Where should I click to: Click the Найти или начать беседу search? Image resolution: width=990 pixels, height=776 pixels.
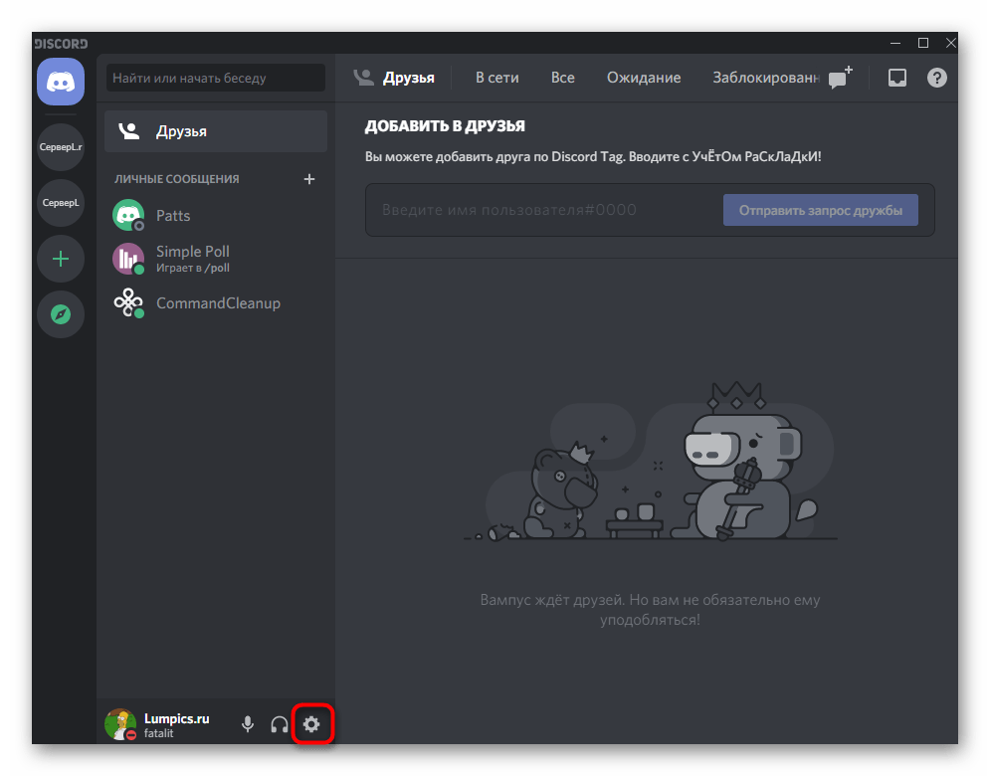point(216,78)
